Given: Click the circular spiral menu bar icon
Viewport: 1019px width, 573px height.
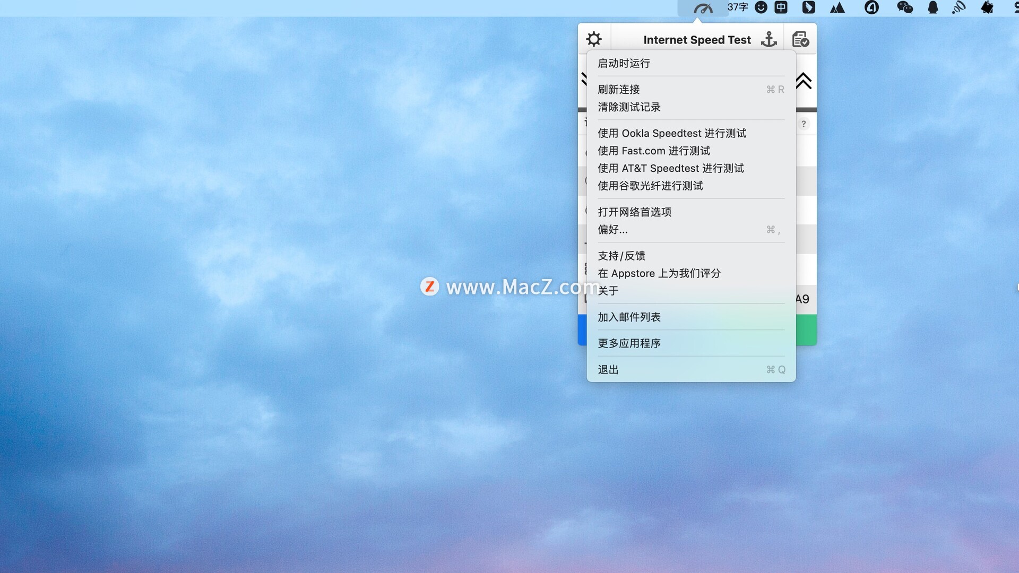Looking at the screenshot, I should 871,7.
